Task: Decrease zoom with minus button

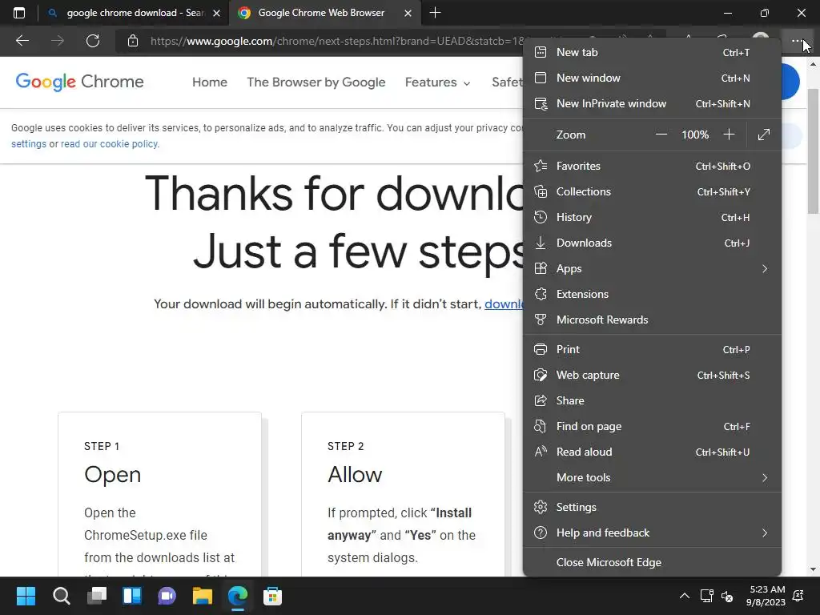Action: (661, 135)
